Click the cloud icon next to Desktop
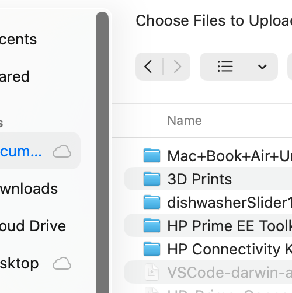 click(62, 263)
